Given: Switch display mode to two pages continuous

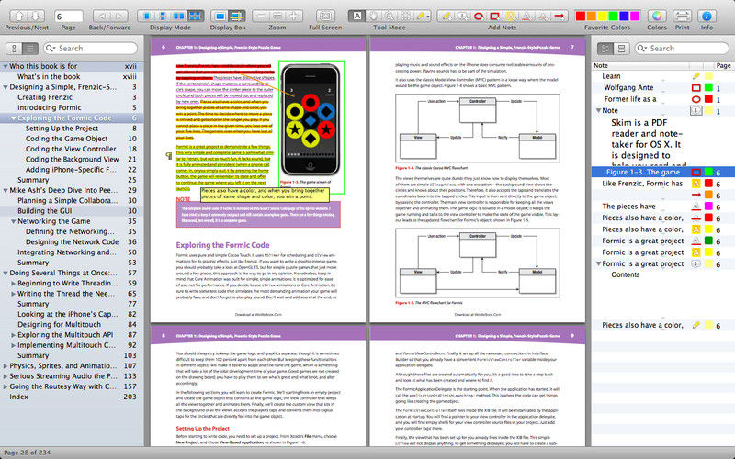Looking at the screenshot, I should pos(195,16).
